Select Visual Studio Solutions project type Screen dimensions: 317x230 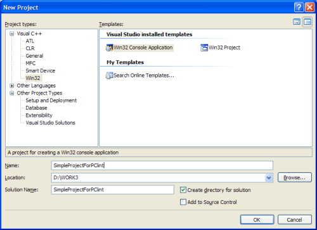[x=50, y=123]
